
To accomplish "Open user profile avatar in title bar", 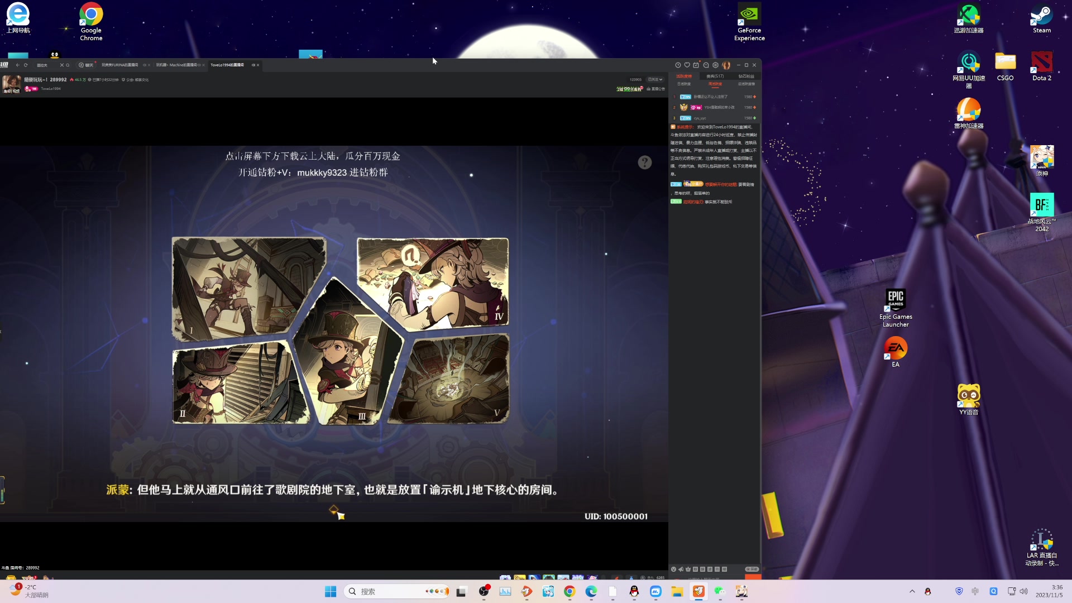I will click(x=726, y=65).
